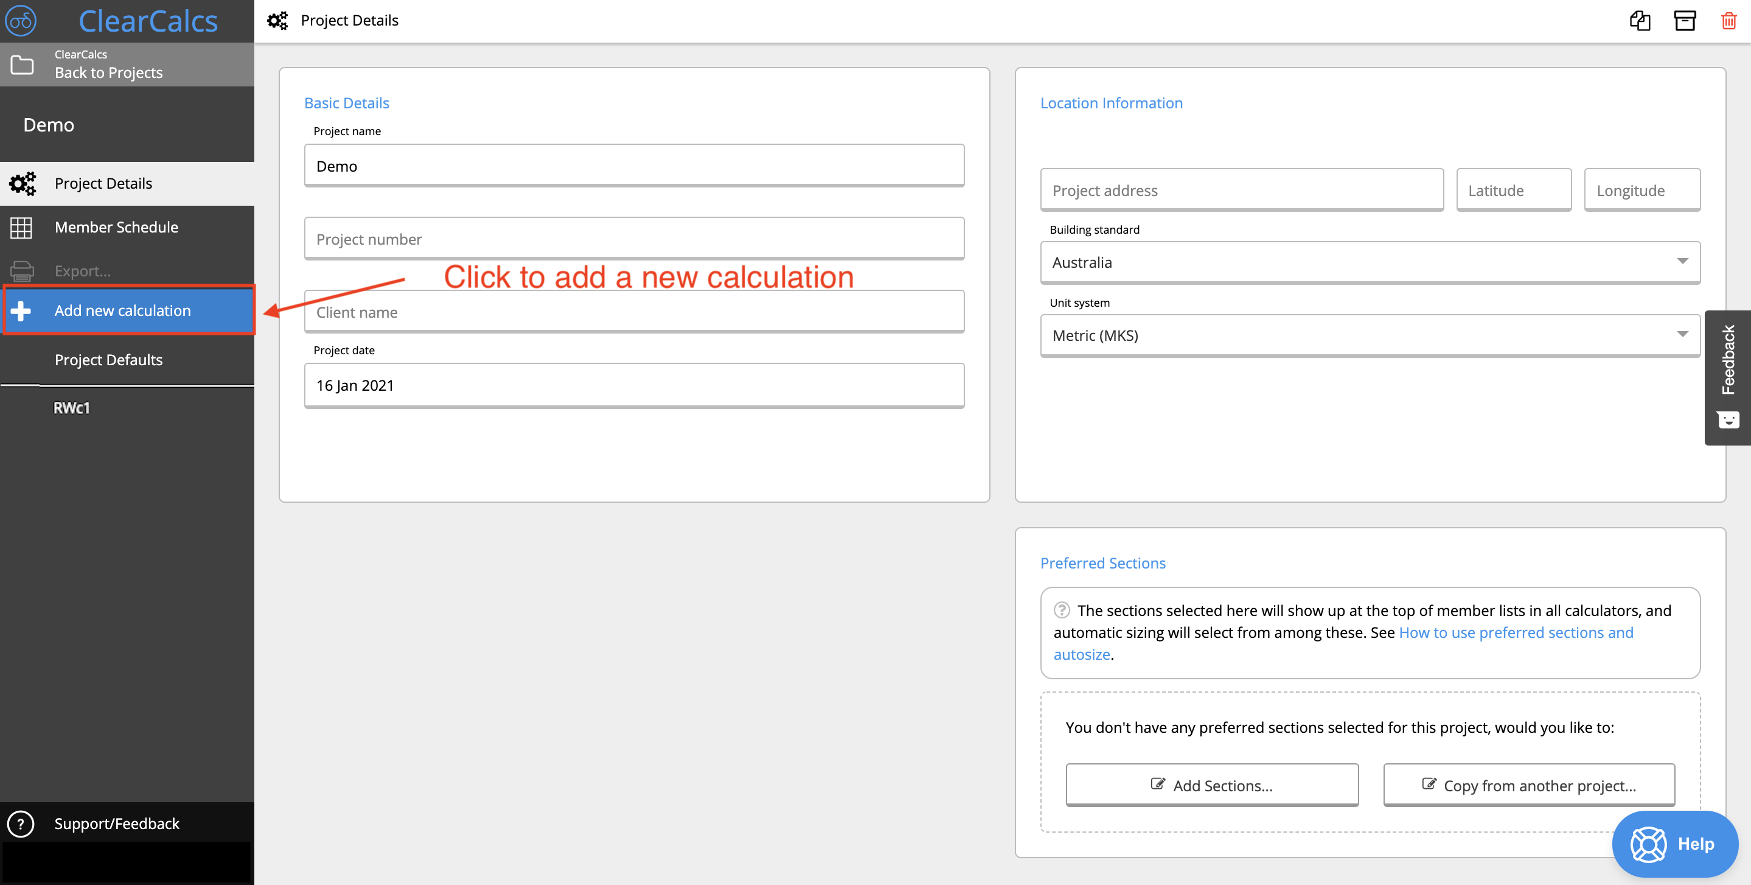Image resolution: width=1751 pixels, height=885 pixels.
Task: Click the Feedback smiley face icon
Action: pyautogui.click(x=1728, y=419)
